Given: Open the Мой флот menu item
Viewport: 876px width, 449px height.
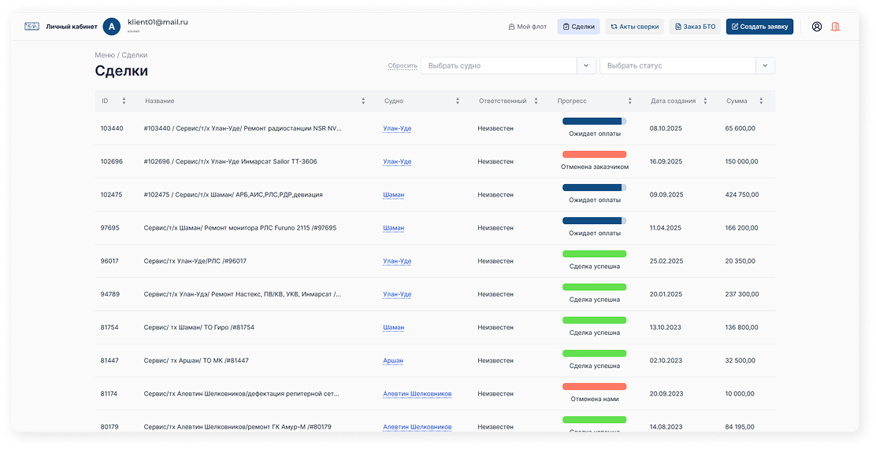Looking at the screenshot, I should 528,27.
